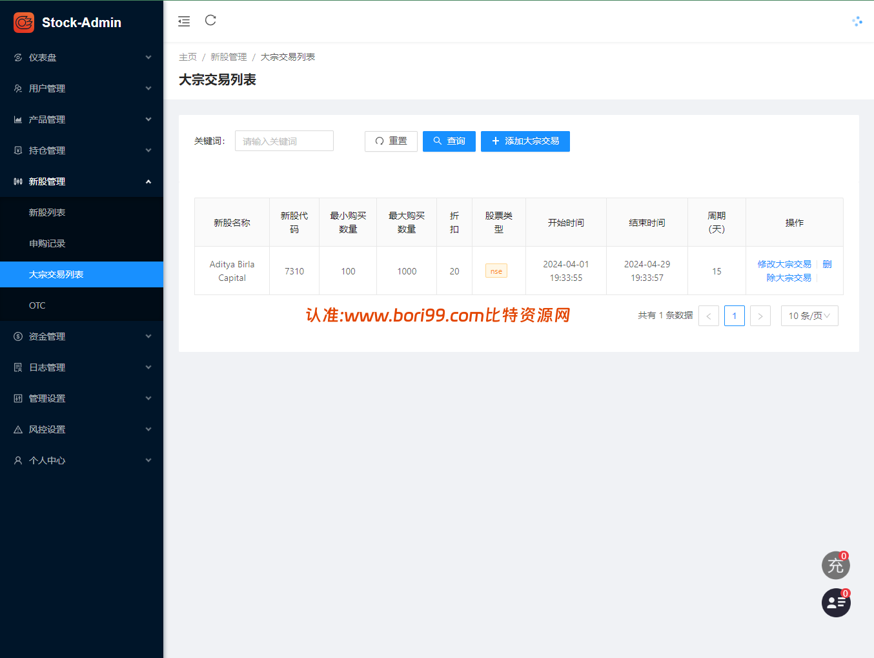Viewport: 874px width, 658px height.
Task: Click the refresh icon in top bar
Action: (x=210, y=21)
